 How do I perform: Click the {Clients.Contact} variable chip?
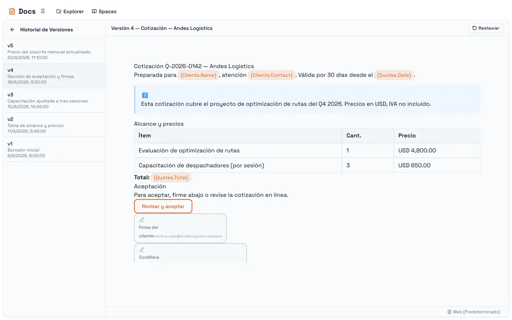tap(271, 75)
